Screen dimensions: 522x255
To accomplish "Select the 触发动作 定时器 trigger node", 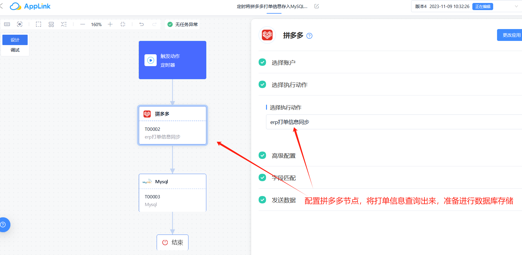I will [172, 60].
